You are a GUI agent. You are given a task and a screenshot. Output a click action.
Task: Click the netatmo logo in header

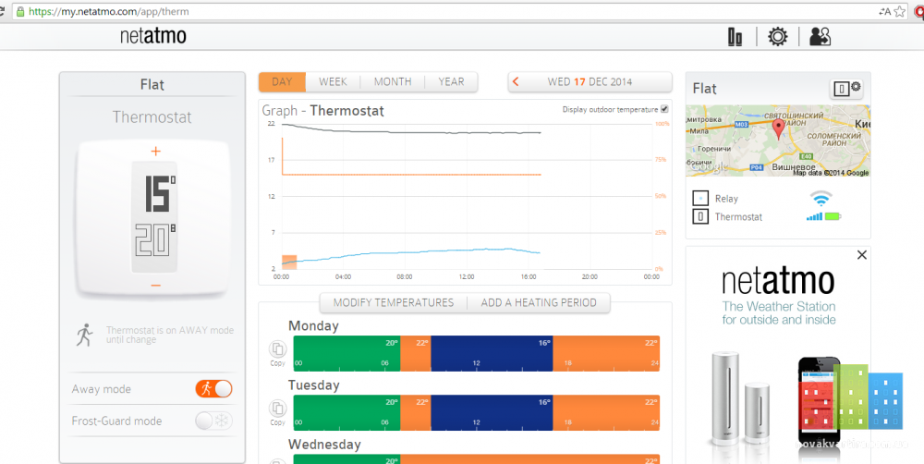(x=153, y=37)
